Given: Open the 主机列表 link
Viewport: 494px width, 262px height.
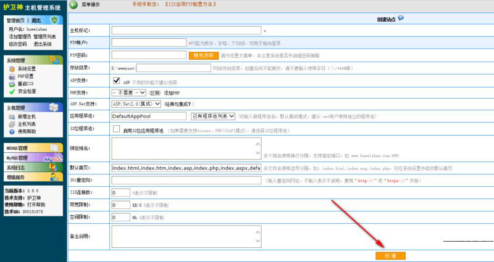Looking at the screenshot, I should click(x=27, y=125).
